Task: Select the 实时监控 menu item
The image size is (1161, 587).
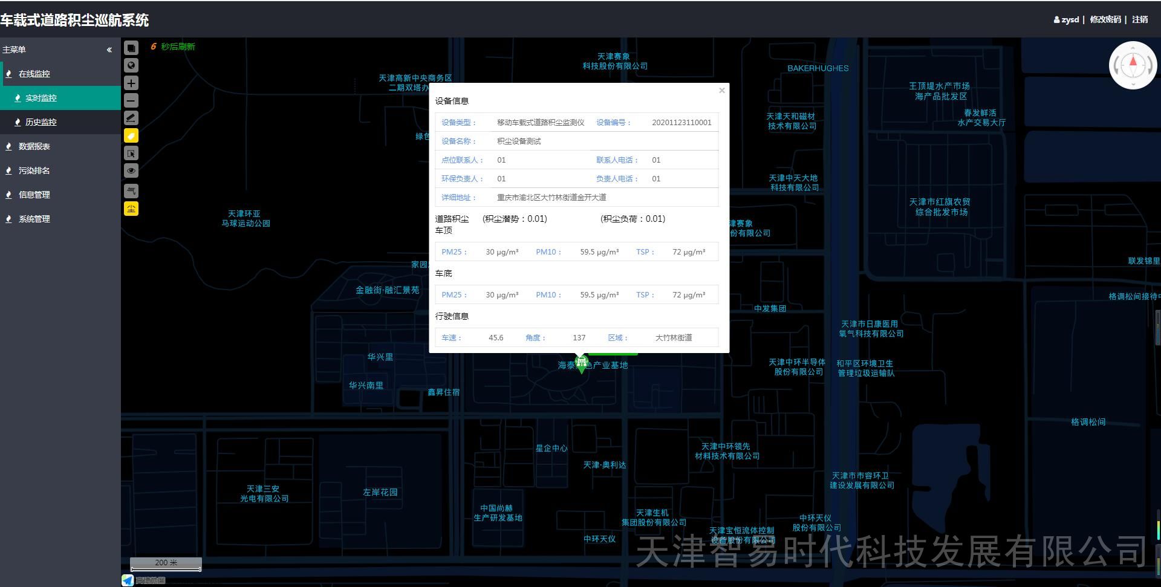Action: click(x=41, y=98)
